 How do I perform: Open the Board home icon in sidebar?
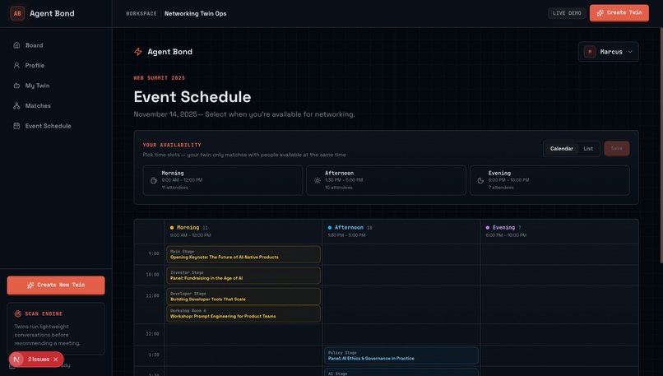[x=16, y=45]
